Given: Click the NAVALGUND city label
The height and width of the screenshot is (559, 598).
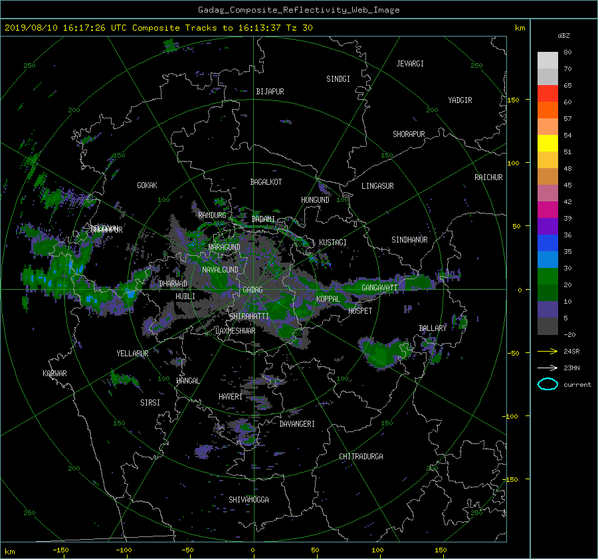Looking at the screenshot, I should [x=220, y=269].
